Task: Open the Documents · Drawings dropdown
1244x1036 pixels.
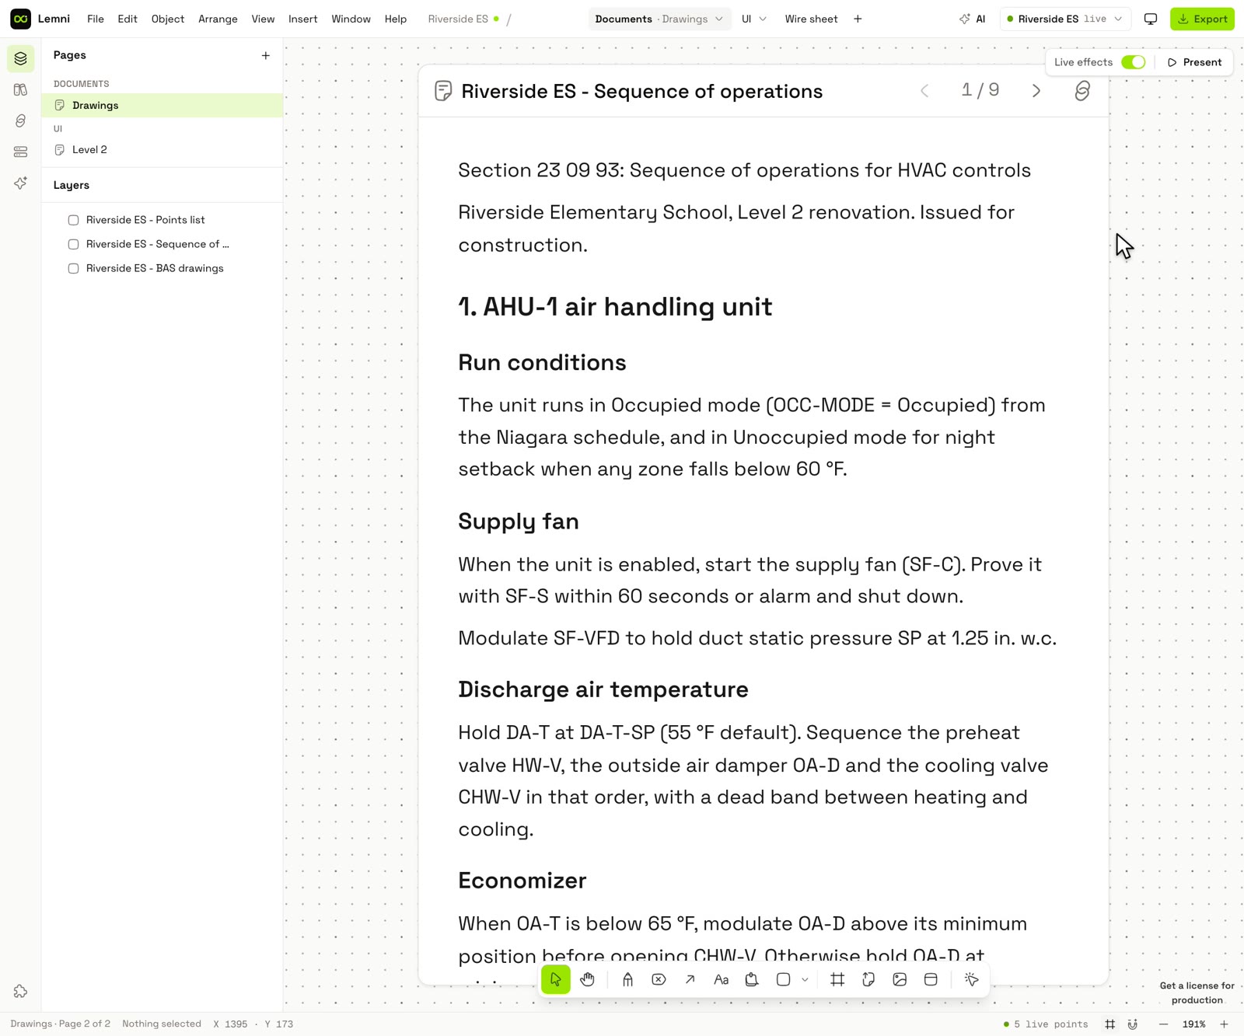Action: point(659,19)
